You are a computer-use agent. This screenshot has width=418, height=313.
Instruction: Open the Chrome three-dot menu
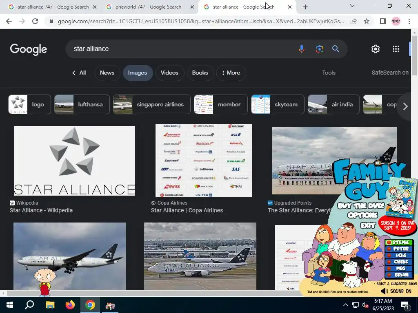point(409,21)
